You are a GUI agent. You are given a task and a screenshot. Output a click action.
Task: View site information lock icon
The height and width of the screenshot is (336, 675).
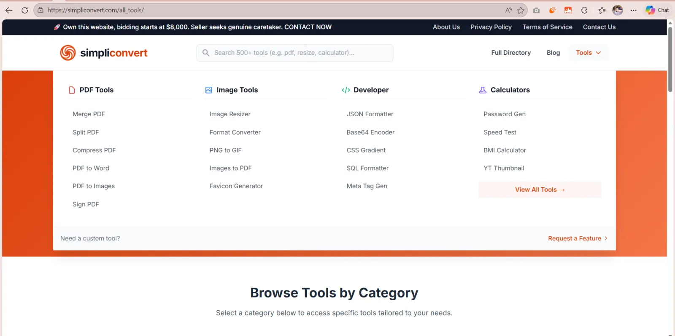tap(40, 10)
